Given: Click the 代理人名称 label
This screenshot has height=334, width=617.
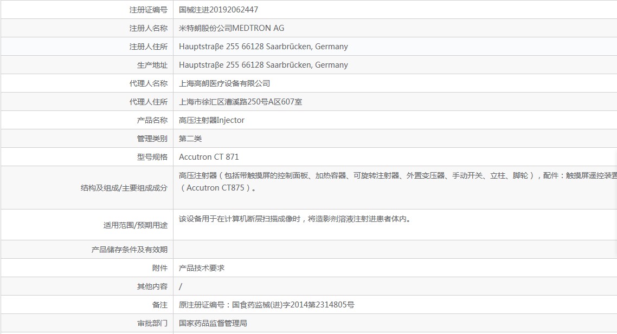Looking at the screenshot, I should pyautogui.click(x=149, y=84).
